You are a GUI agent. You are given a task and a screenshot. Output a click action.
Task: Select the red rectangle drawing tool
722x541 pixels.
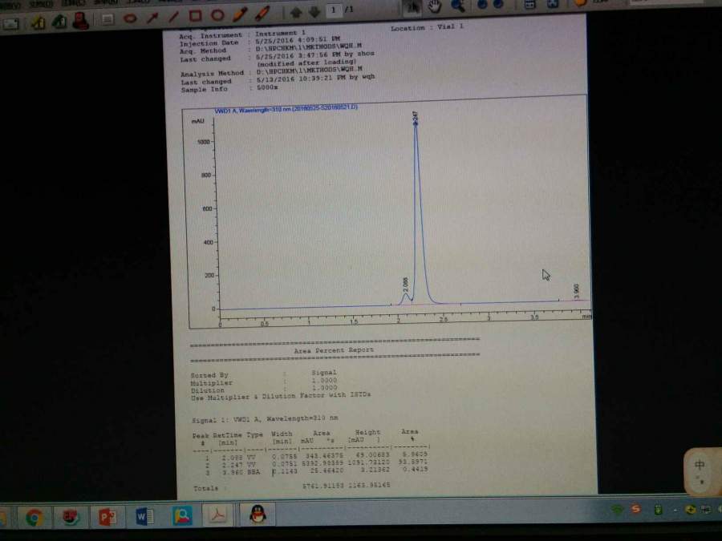195,16
